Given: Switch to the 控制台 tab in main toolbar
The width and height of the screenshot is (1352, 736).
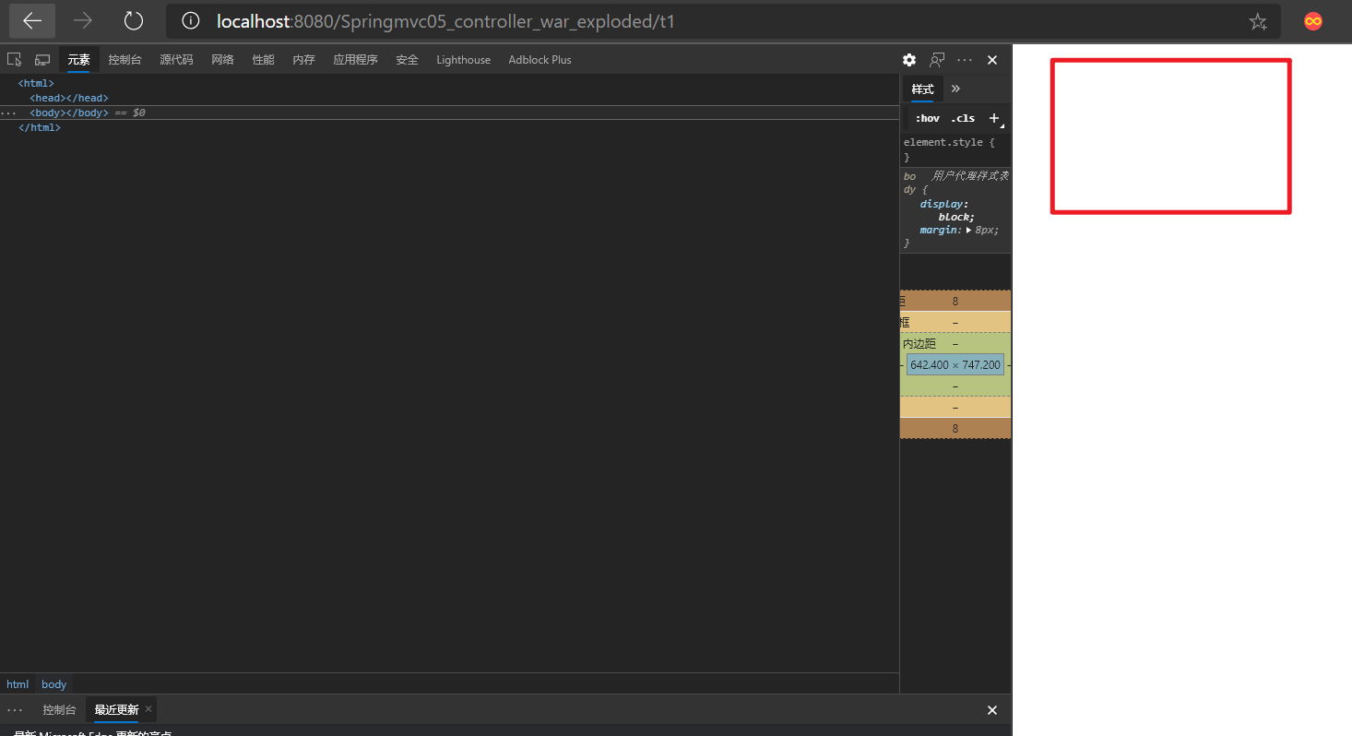Looking at the screenshot, I should coord(125,59).
